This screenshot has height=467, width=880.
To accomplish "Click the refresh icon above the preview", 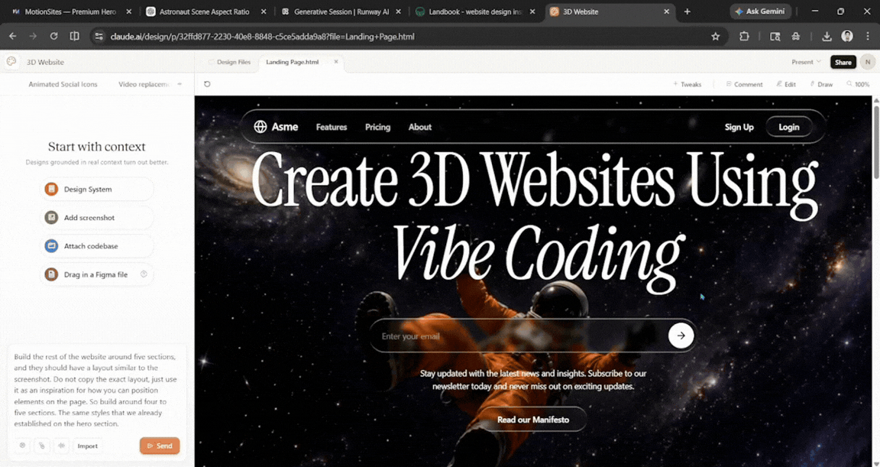I will (206, 84).
